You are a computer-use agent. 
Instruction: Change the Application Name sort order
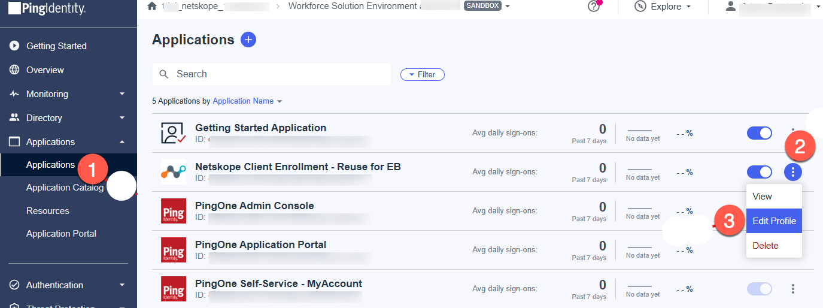pyautogui.click(x=247, y=101)
